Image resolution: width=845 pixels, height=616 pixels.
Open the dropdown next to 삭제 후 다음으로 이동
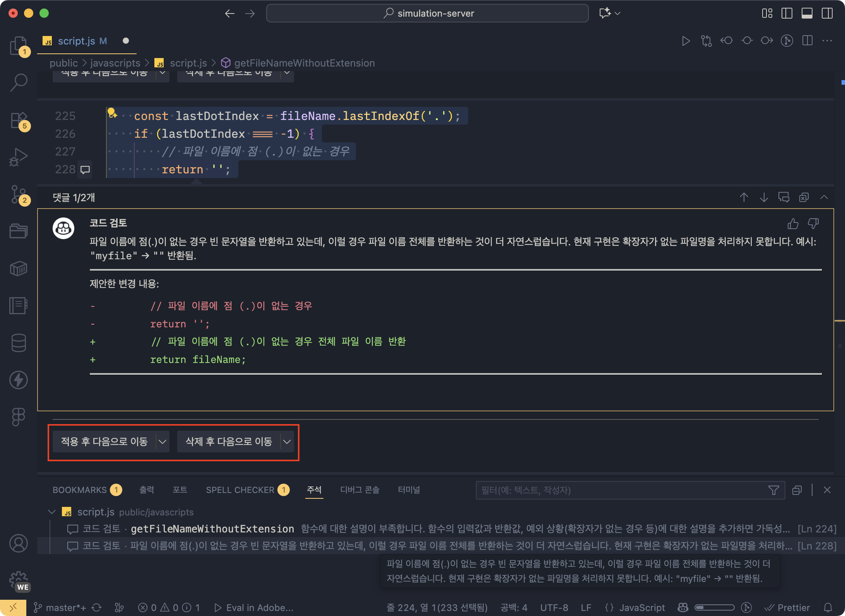coord(287,441)
